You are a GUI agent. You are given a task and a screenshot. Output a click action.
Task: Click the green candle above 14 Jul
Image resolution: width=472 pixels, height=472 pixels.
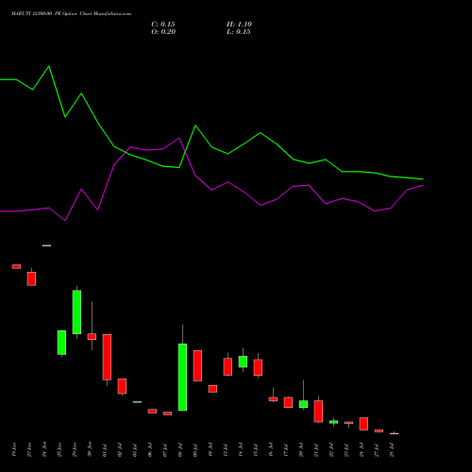243,362
